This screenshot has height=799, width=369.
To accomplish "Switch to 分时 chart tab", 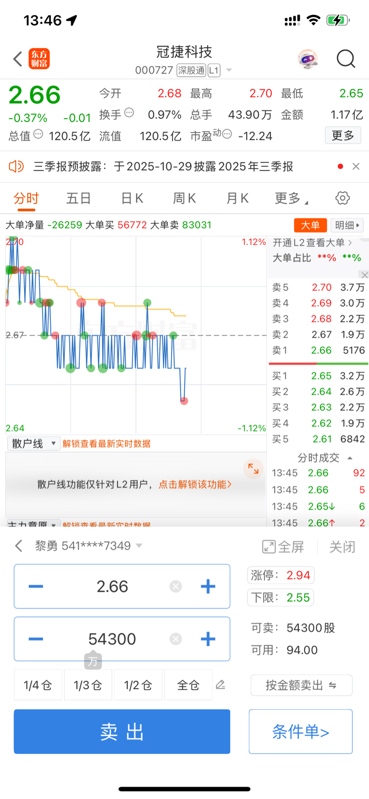I will [x=26, y=198].
